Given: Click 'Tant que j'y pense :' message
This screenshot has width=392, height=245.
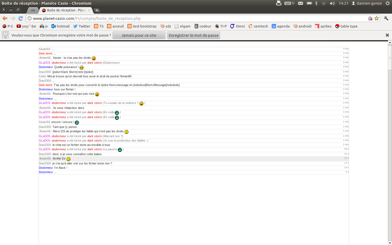Looking at the screenshot, I should tap(65, 127).
